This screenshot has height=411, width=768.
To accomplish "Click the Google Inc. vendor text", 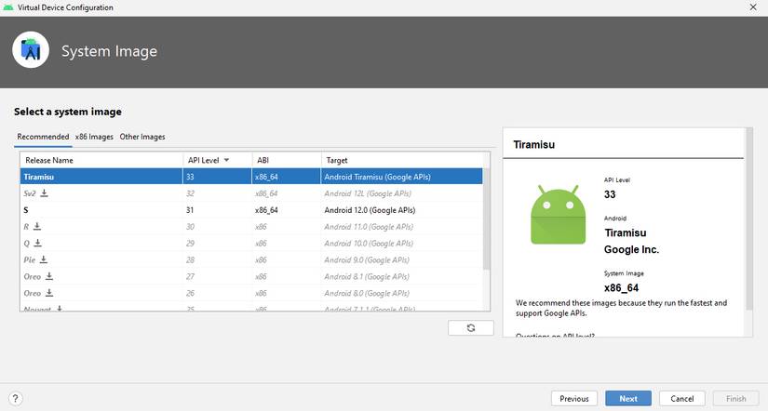I will [631, 249].
